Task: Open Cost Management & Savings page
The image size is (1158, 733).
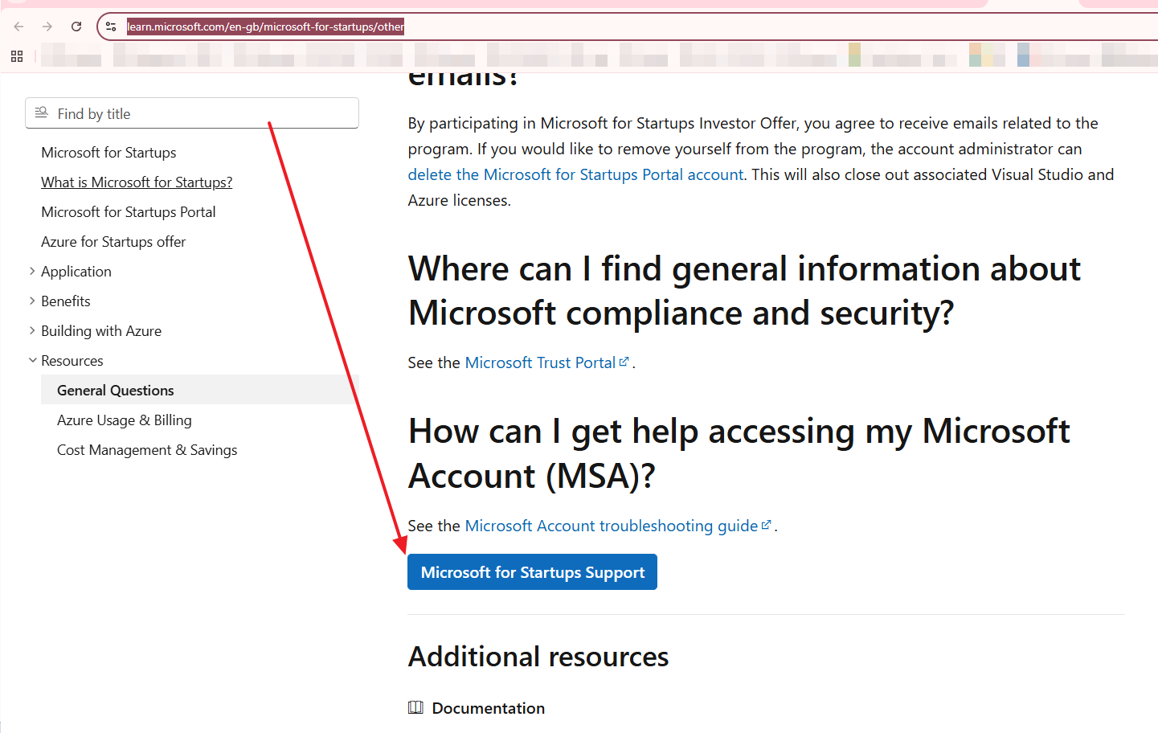Action: tap(147, 450)
